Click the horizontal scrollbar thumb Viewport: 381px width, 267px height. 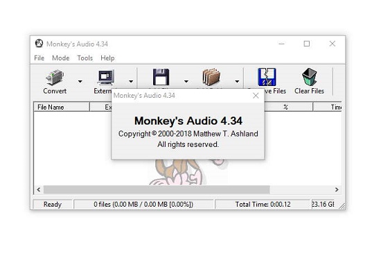(x=157, y=189)
